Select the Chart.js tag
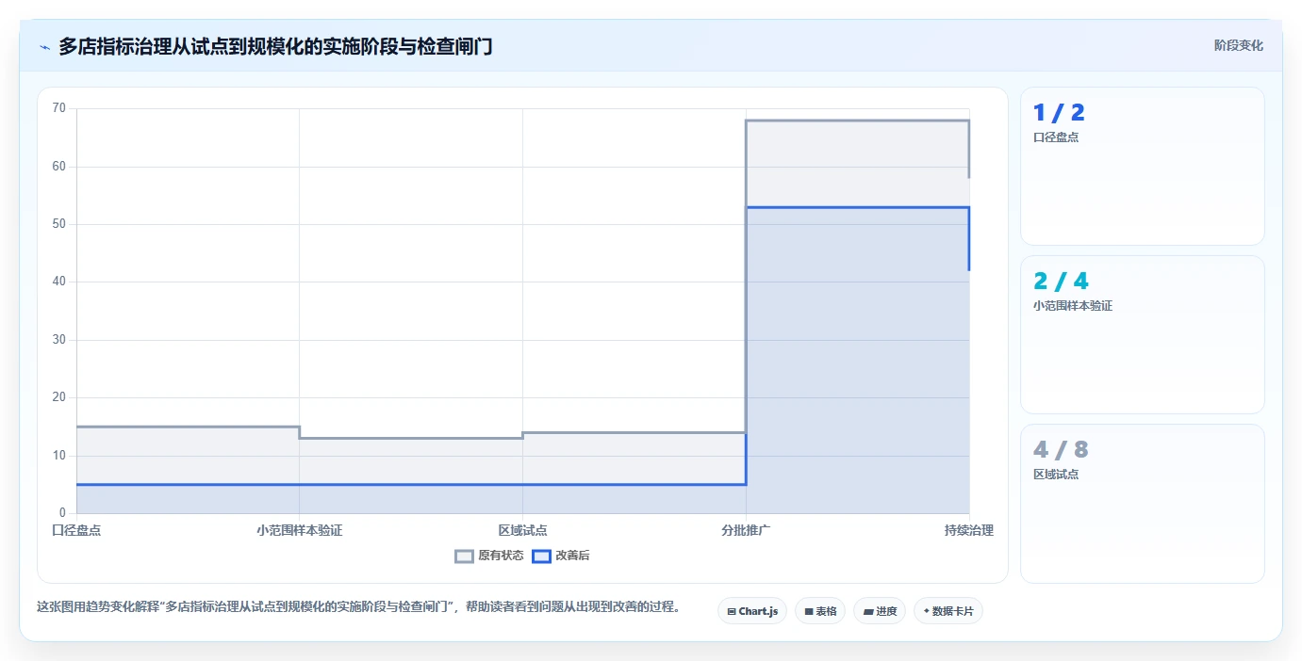This screenshot has width=1302, height=661. pyautogui.click(x=751, y=611)
